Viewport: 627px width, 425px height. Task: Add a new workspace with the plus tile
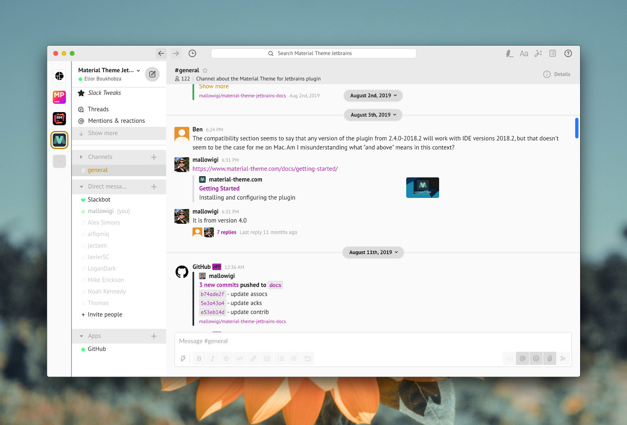59,161
